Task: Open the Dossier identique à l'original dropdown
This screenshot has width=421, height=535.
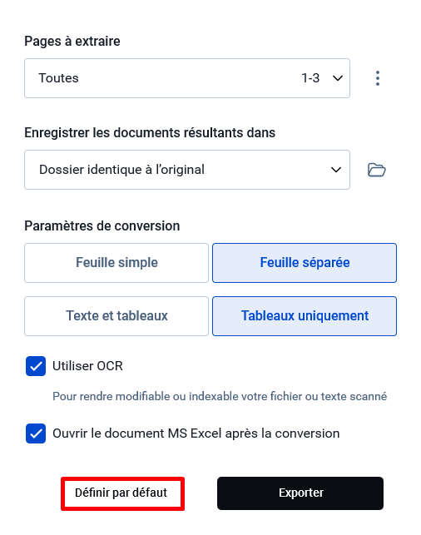Action: point(187,170)
